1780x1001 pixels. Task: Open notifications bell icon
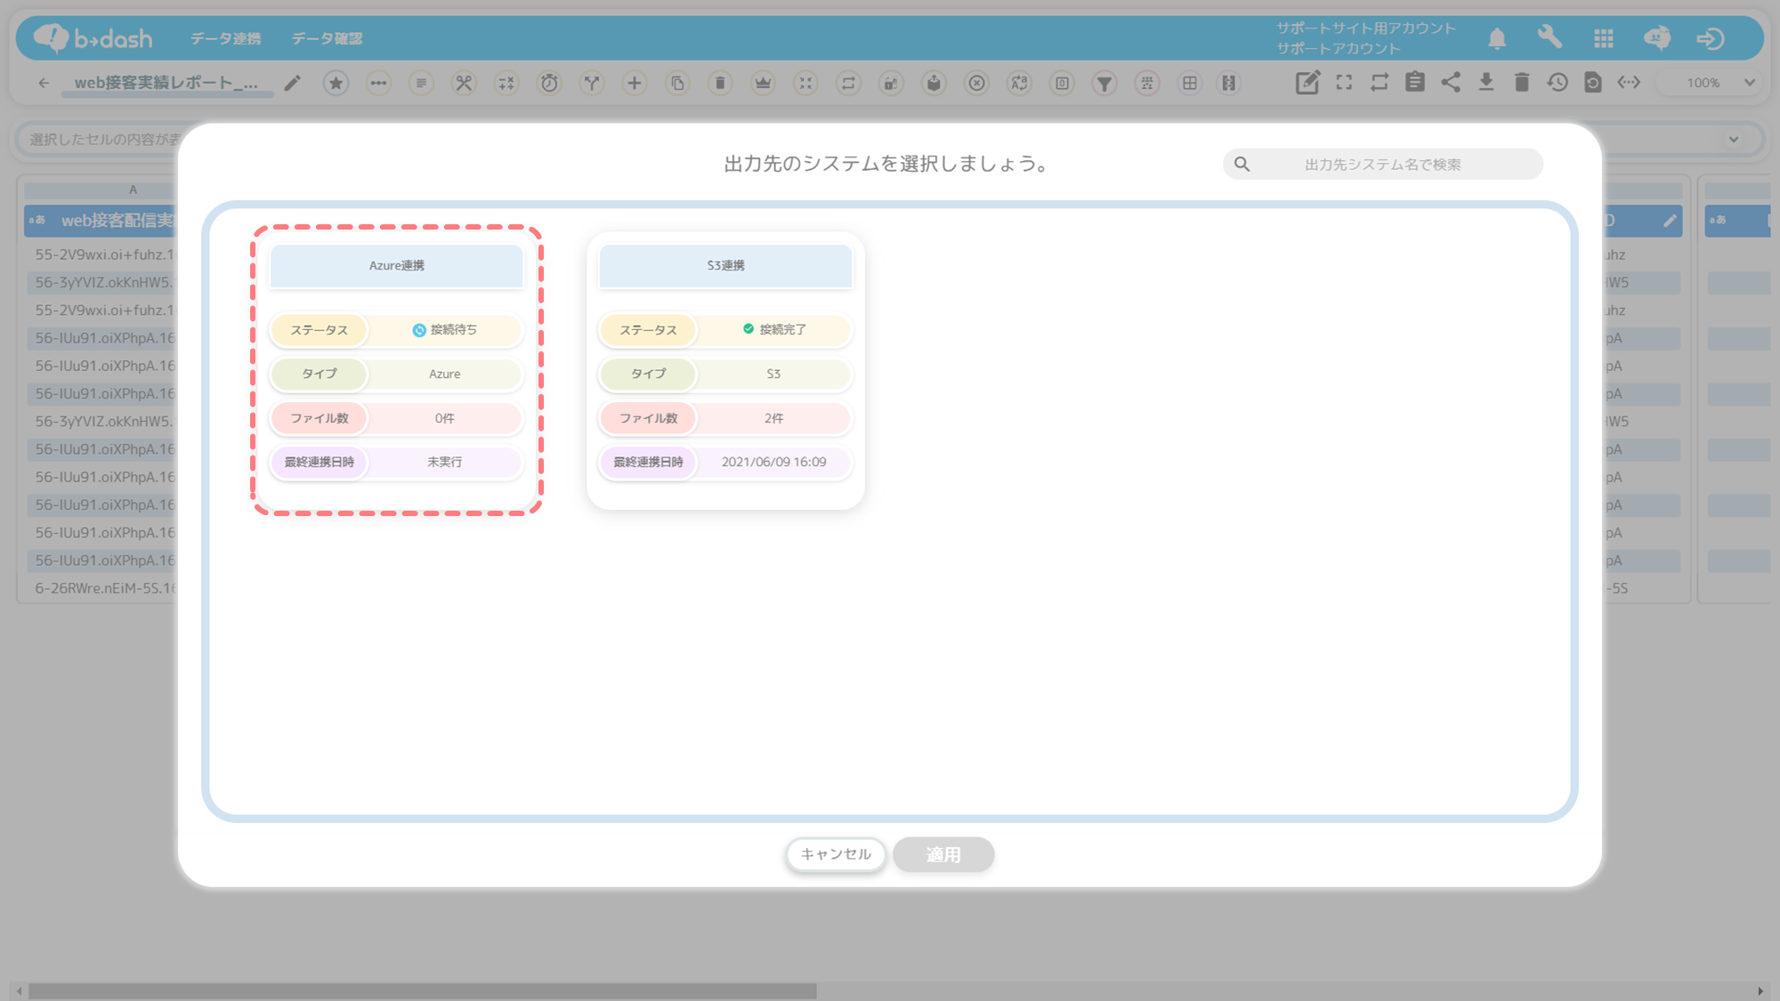1497,38
